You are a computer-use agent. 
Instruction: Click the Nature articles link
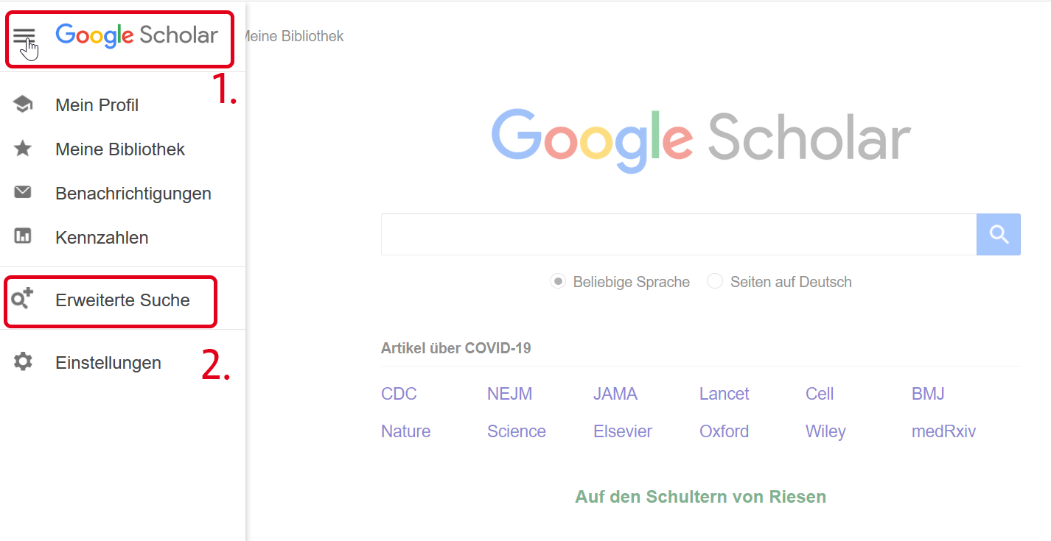405,431
